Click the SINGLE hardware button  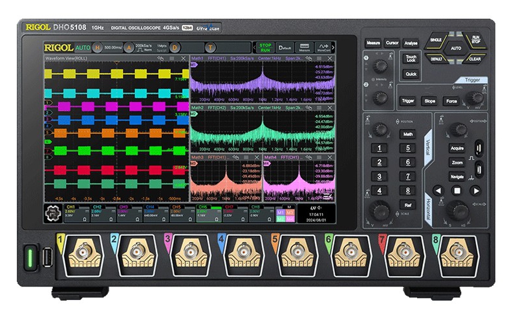[436, 40]
